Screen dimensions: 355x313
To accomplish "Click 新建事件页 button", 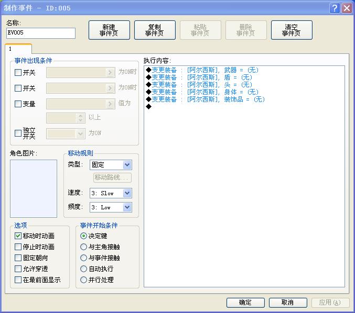I will (x=109, y=30).
